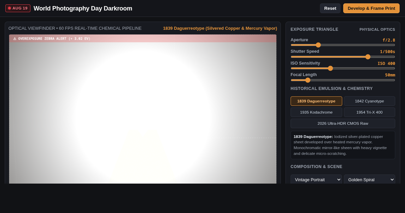Click the Historical Emulsion & Chemistry heading
This screenshot has width=405, height=213.
tap(332, 89)
